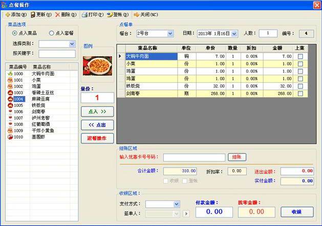Select the icon of dish 1001 小菜
The height and width of the screenshot is (226, 322).
point(10,80)
